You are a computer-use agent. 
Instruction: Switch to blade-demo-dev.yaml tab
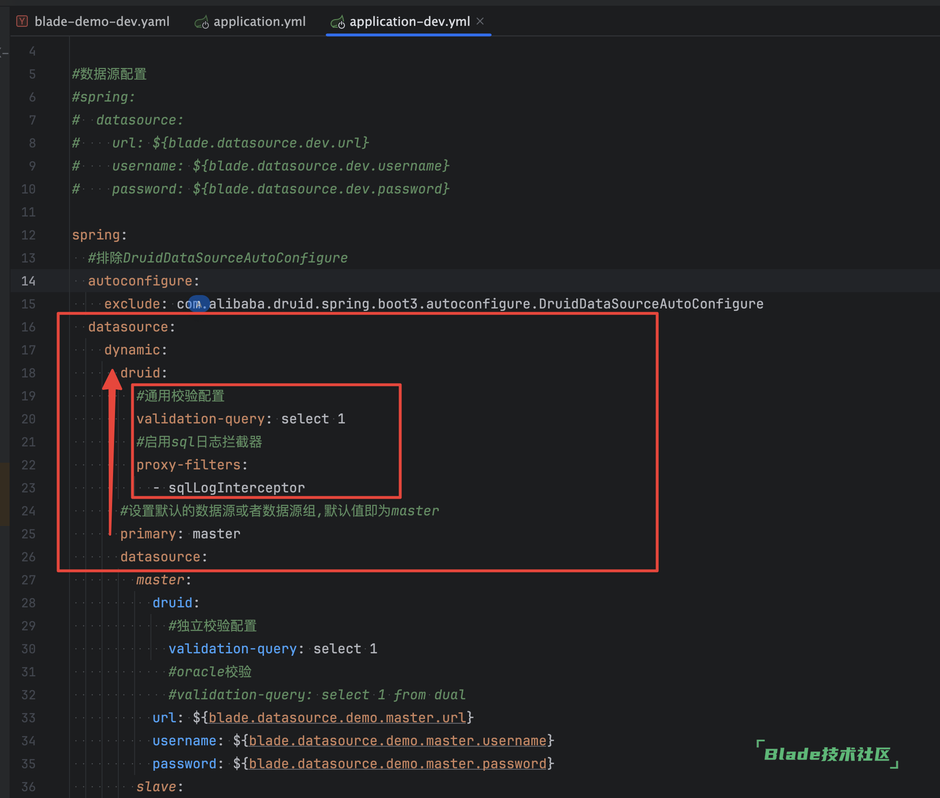point(102,22)
